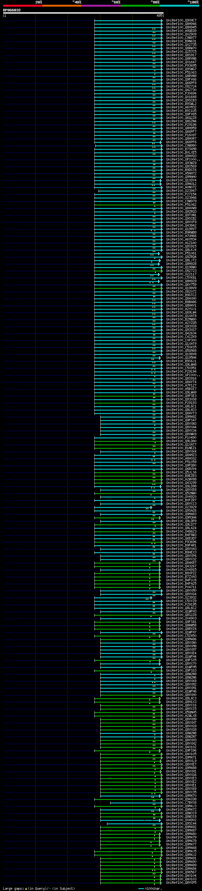Open hit UniRef100_Q84VW9
The height and width of the screenshot is (891, 202).
181,208
